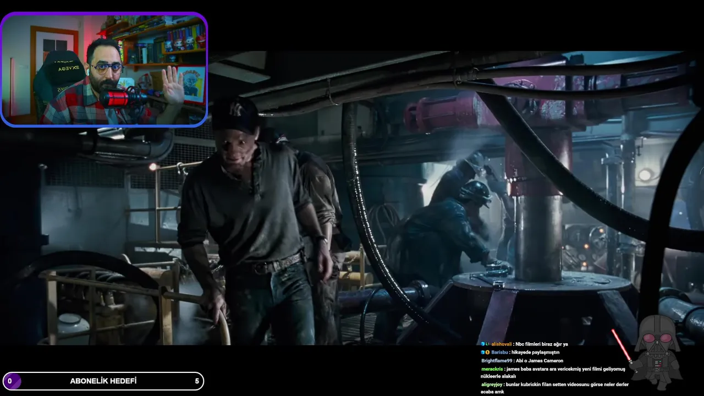Click the goal target number 5
The image size is (704, 396).
tap(197, 381)
